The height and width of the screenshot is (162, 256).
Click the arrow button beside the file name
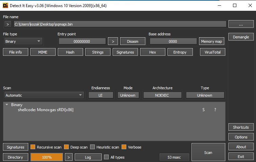(8, 24)
